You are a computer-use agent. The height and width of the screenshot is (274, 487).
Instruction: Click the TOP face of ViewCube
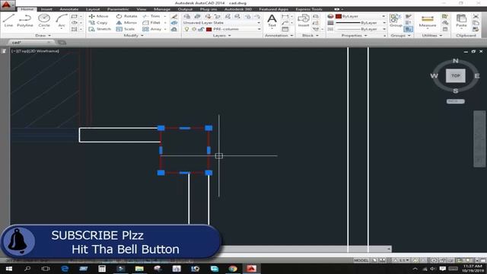point(455,76)
